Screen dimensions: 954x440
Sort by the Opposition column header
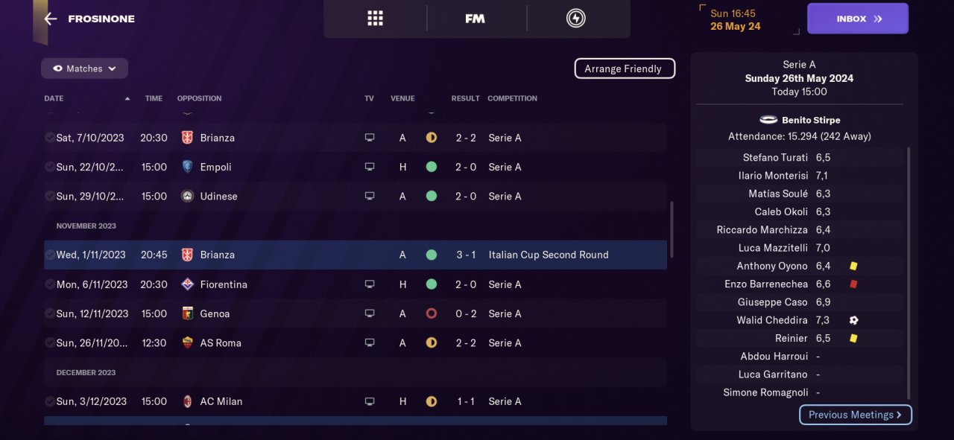point(199,98)
